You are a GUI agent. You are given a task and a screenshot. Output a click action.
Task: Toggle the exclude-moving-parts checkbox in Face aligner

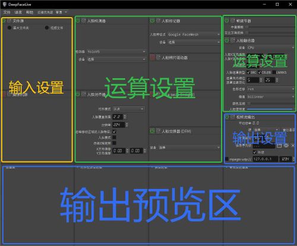point(114,131)
